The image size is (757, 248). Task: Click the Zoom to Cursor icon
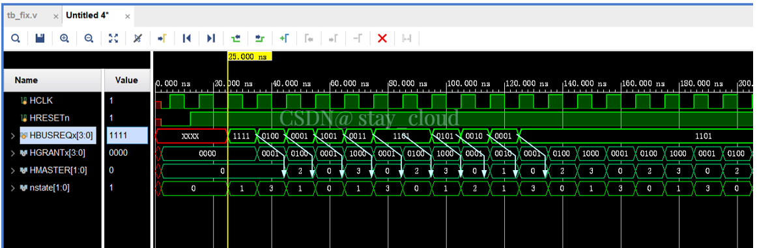pyautogui.click(x=137, y=38)
